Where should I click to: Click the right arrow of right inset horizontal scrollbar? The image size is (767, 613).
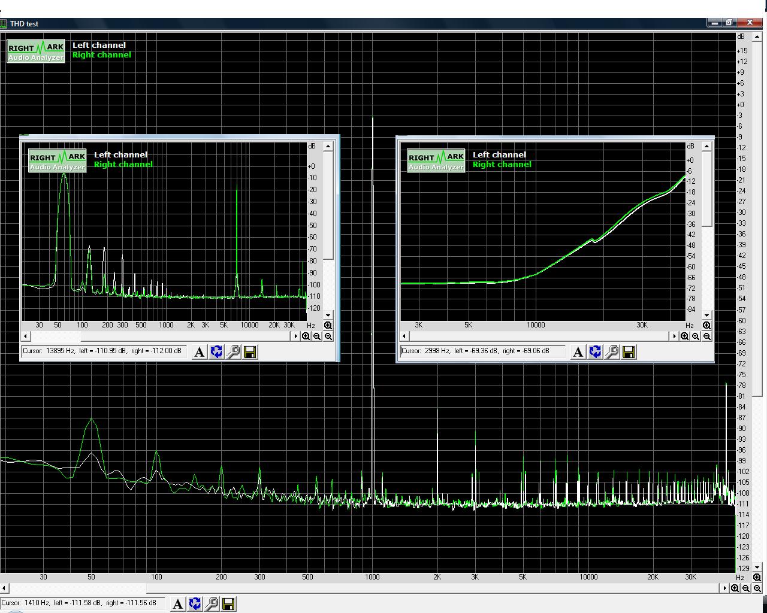click(674, 336)
